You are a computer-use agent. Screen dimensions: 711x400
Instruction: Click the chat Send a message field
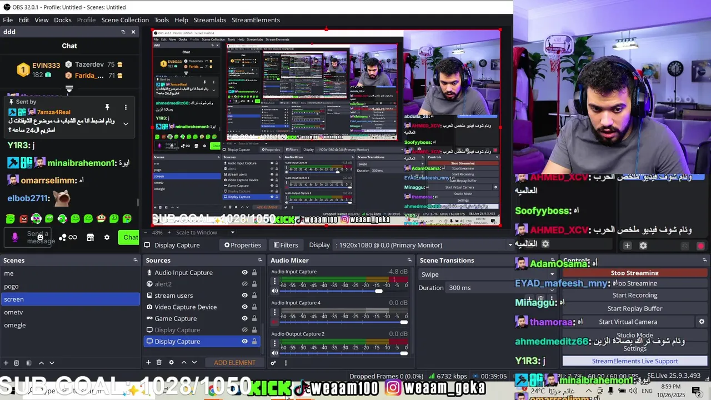[x=40, y=237]
